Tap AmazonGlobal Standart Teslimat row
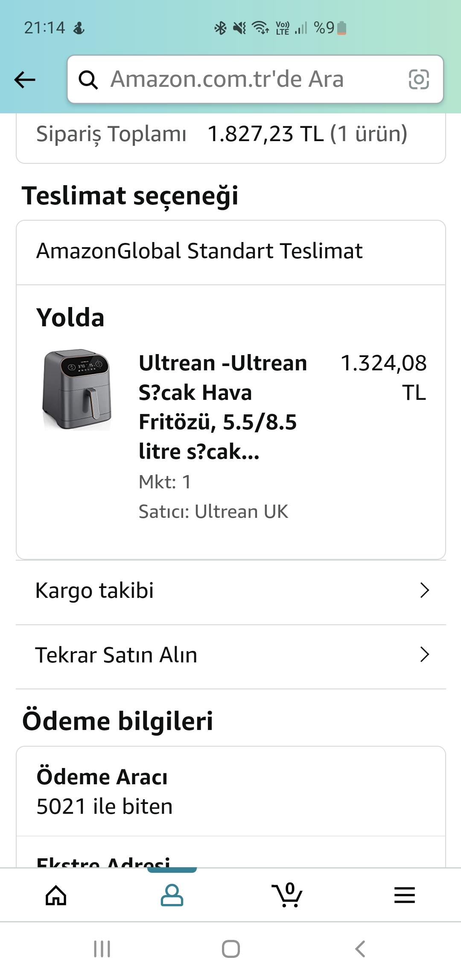The width and height of the screenshot is (461, 975). click(x=199, y=251)
